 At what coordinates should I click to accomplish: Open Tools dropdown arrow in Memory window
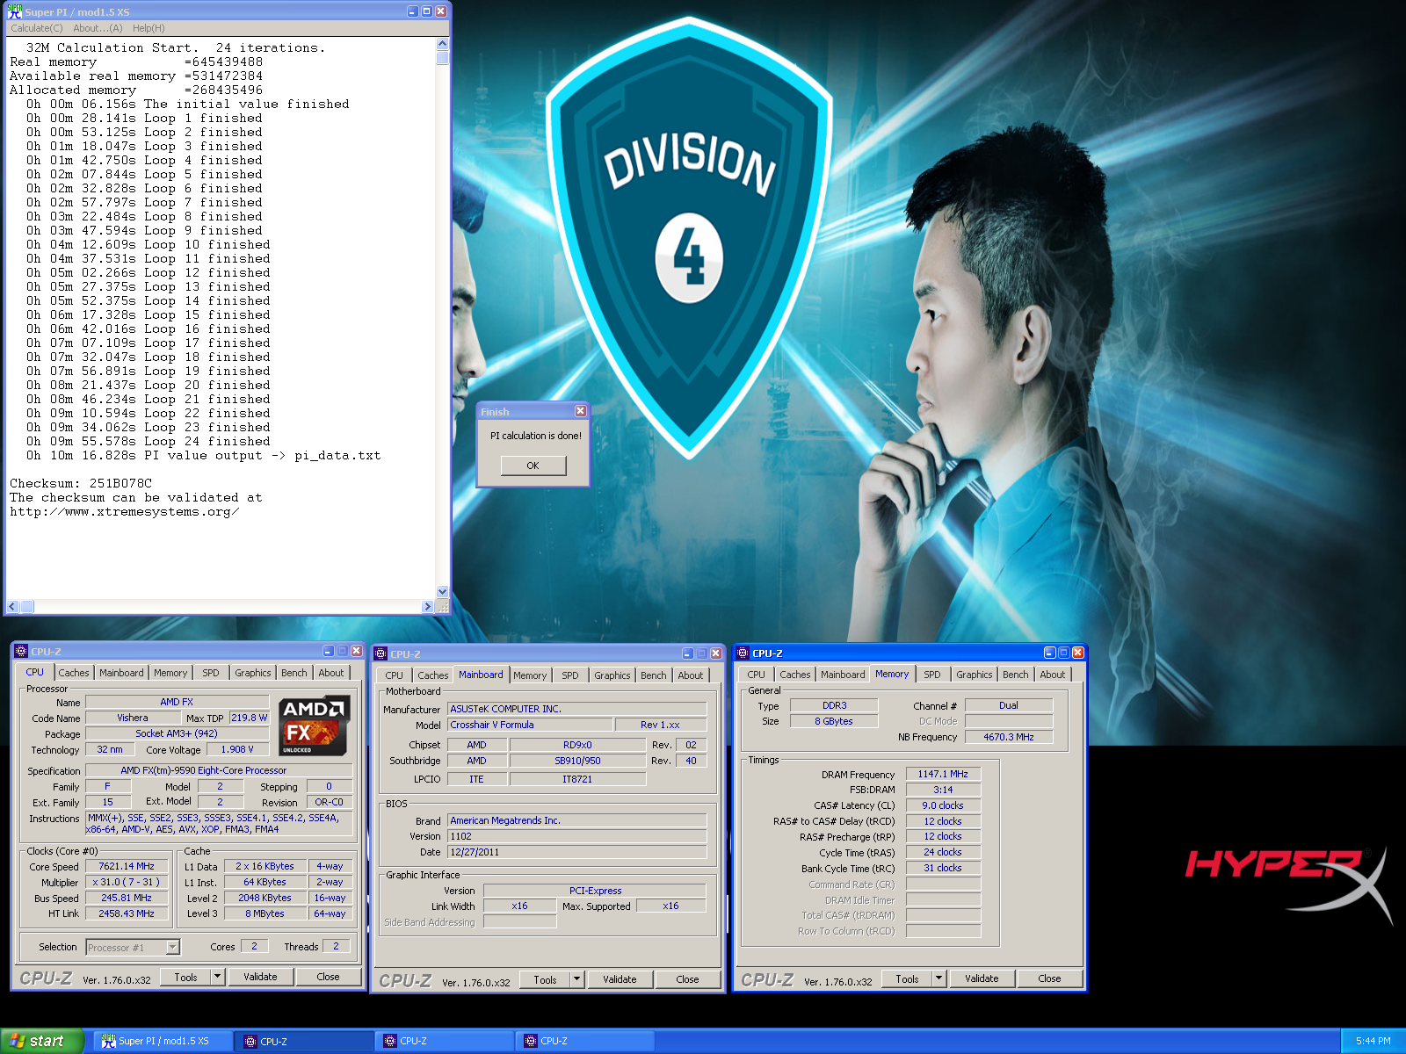point(939,978)
